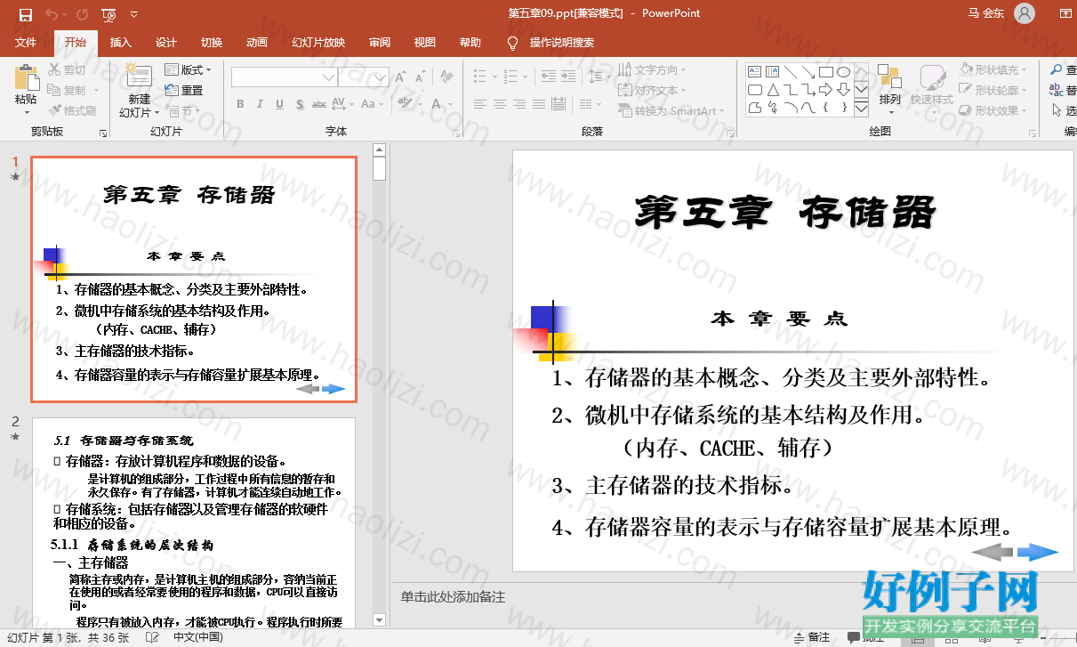The width and height of the screenshot is (1077, 647).
Task: Toggle Align Left paragraph alignment
Action: tap(481, 104)
